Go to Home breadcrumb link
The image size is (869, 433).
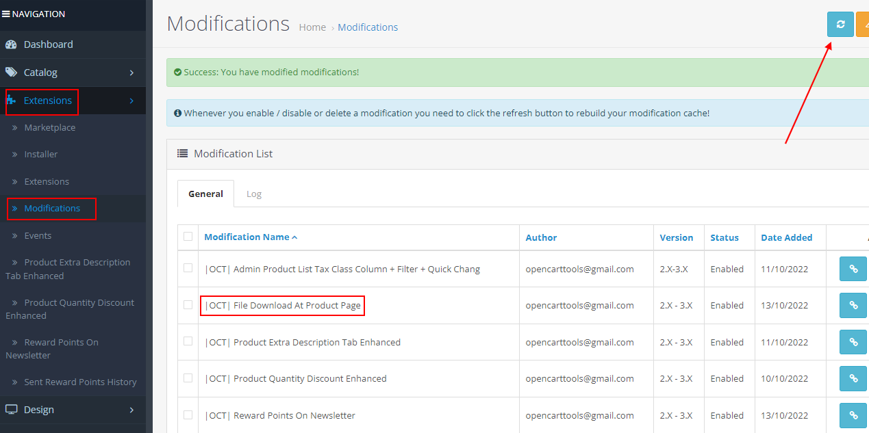coord(312,27)
